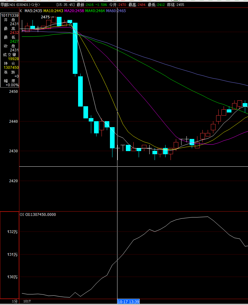Click the 1分 period label at bottom

15,301
